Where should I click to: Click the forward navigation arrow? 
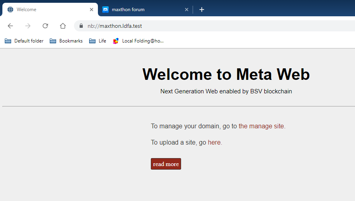tap(28, 26)
